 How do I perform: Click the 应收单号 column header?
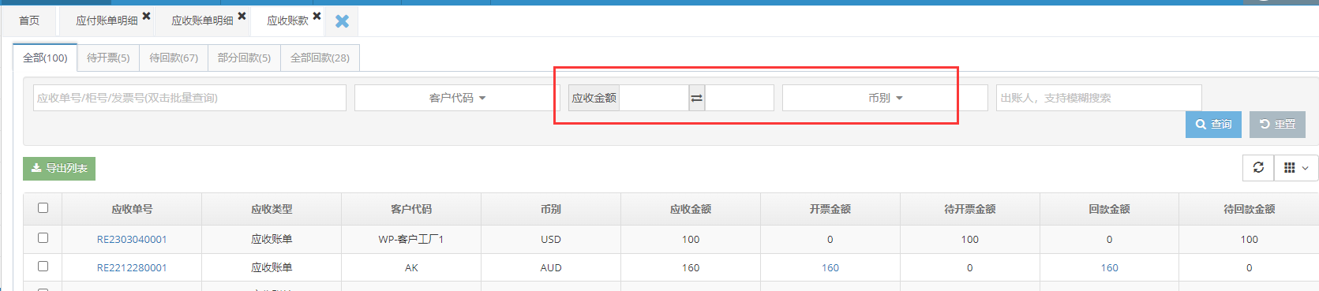tap(132, 209)
